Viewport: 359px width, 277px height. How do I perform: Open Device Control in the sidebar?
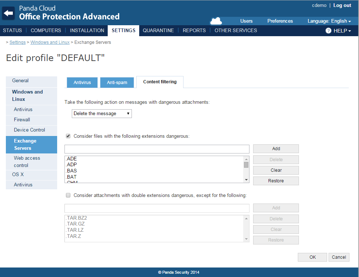pos(32,130)
